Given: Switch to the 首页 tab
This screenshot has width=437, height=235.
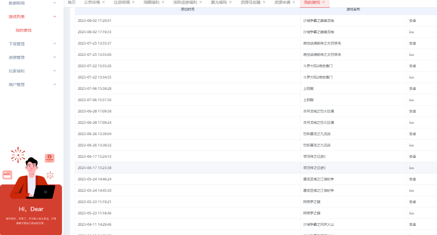Looking at the screenshot, I should (x=71, y=2).
